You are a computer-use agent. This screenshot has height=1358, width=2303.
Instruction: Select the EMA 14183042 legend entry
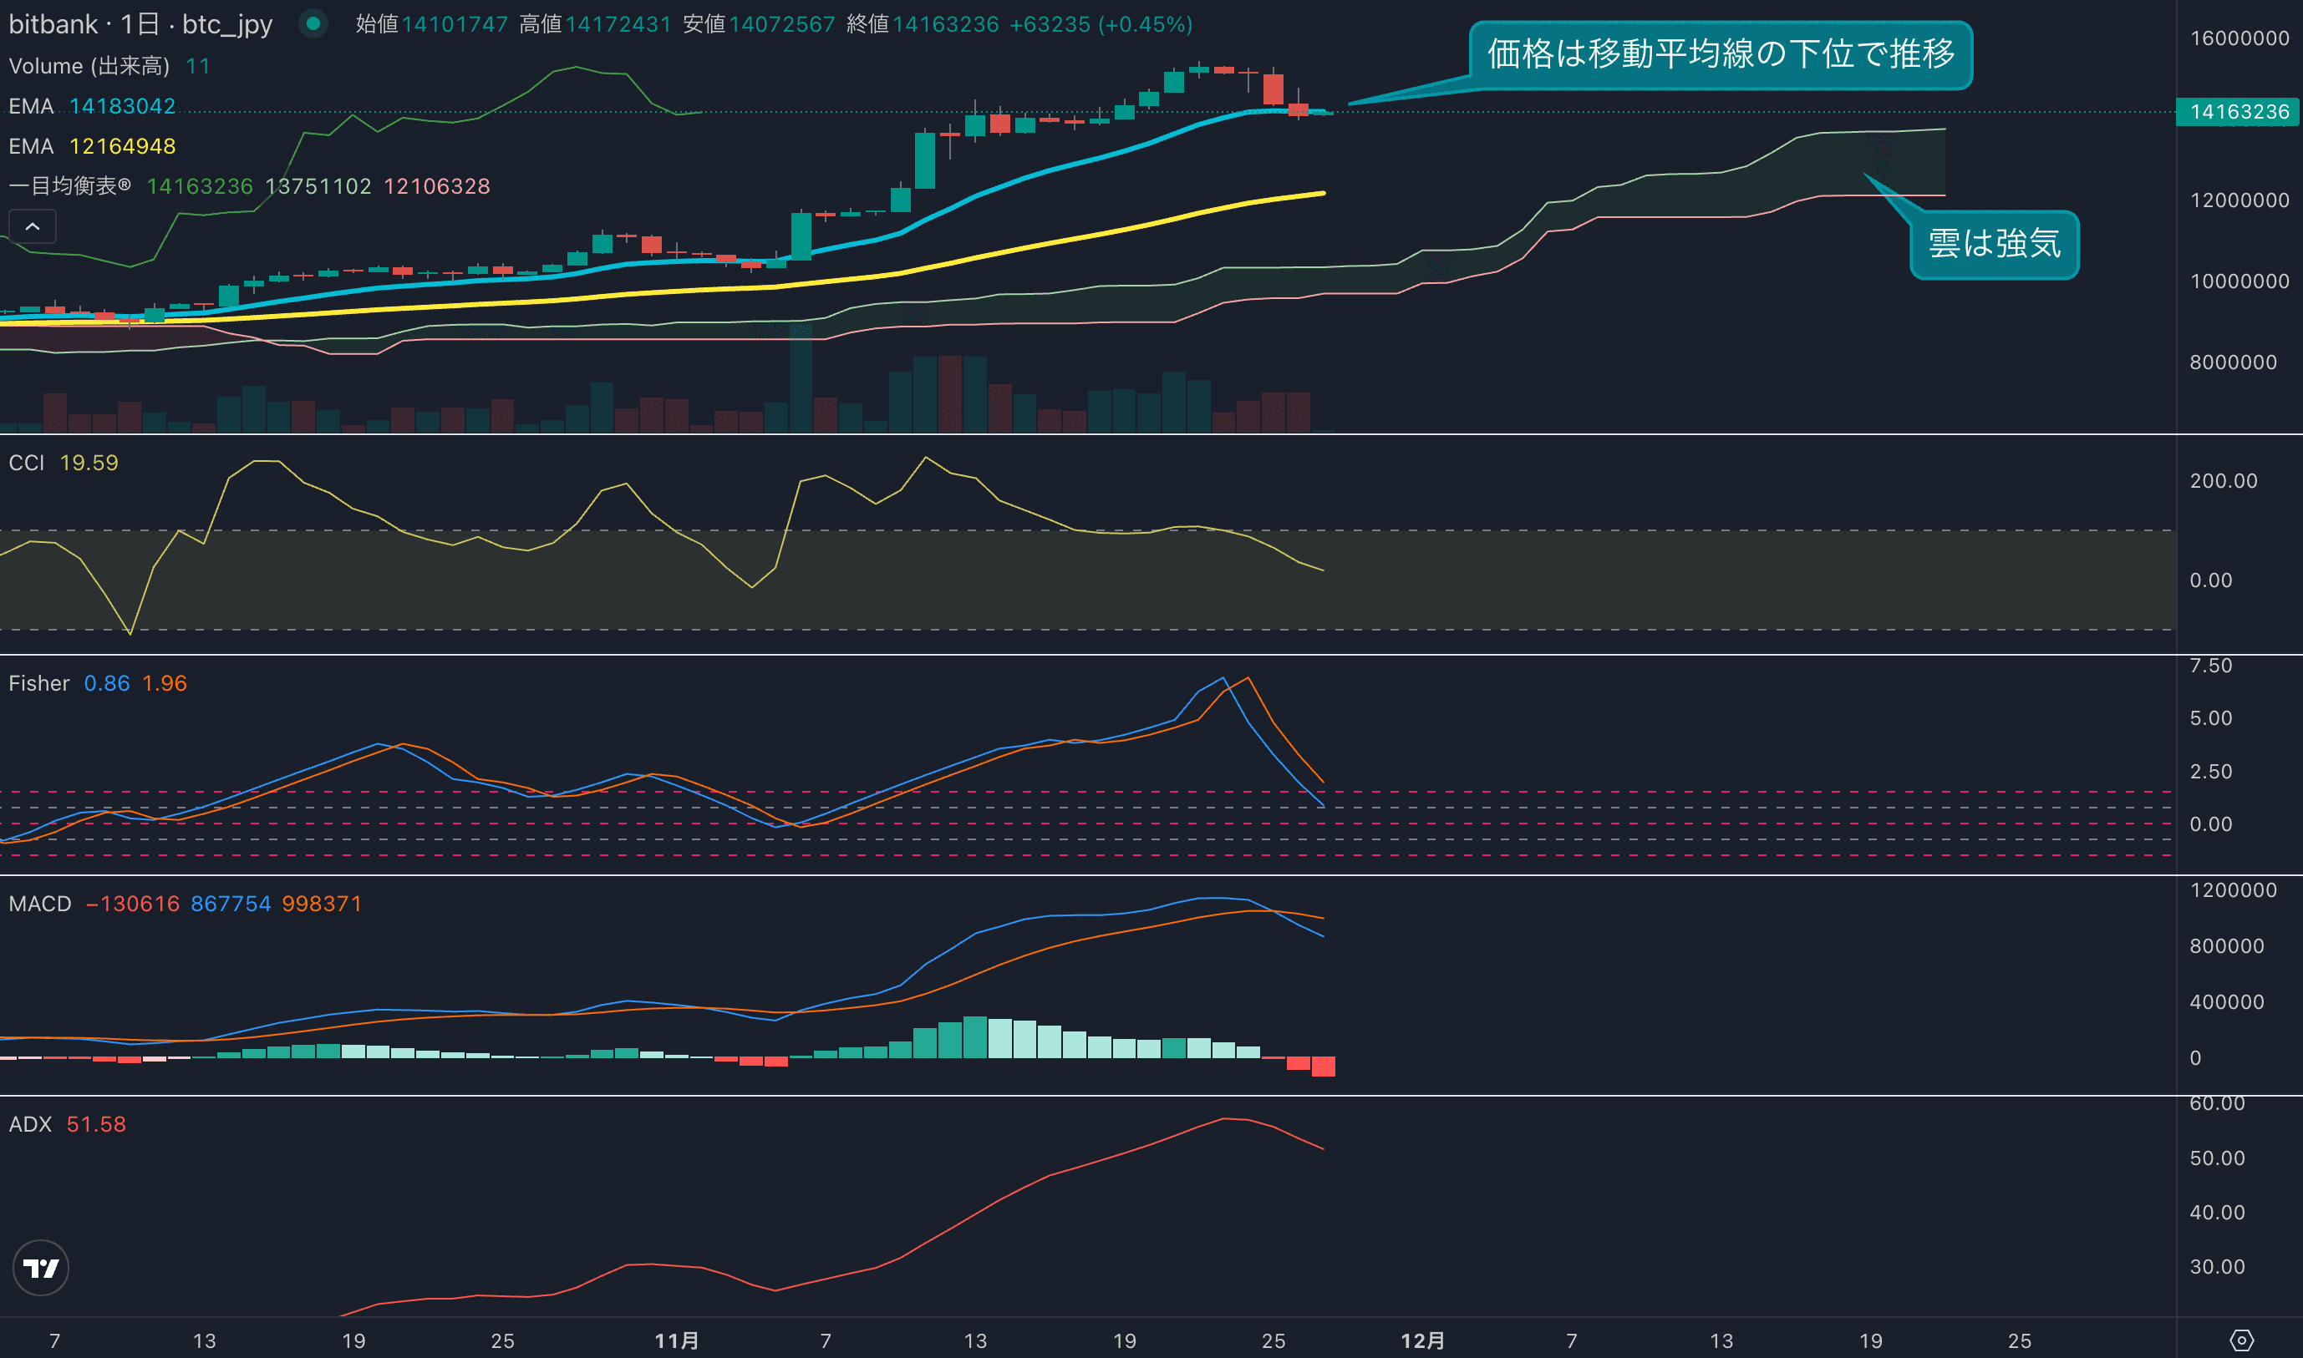tap(92, 106)
